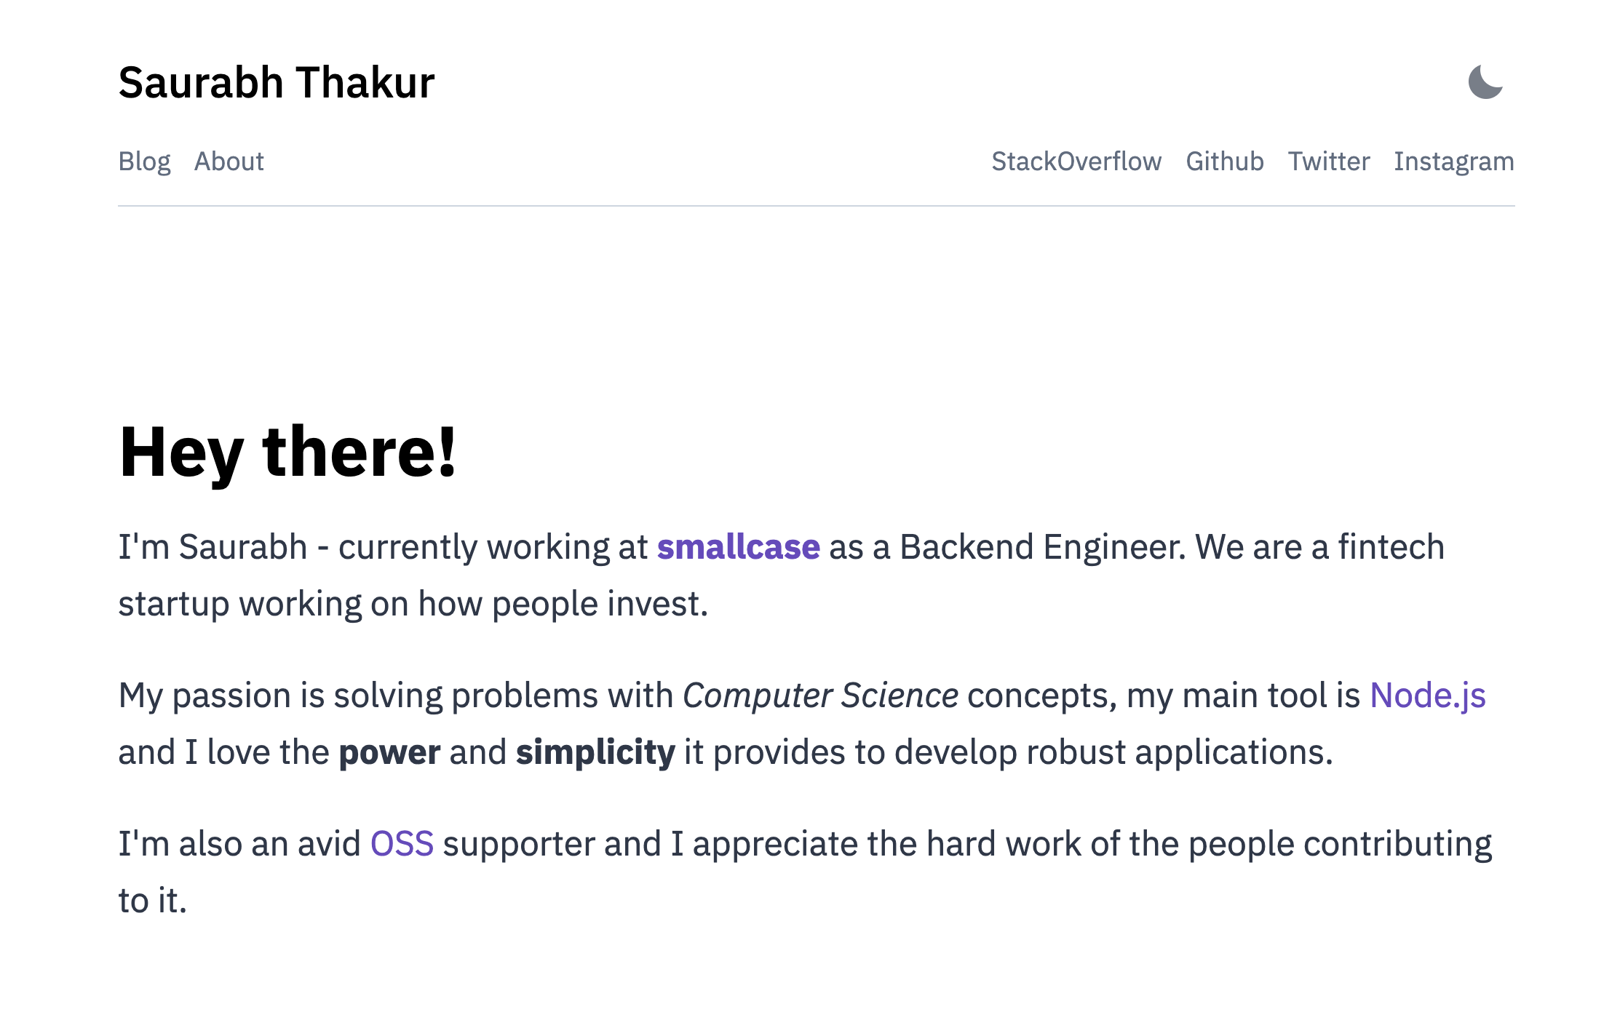Image resolution: width=1620 pixels, height=1020 pixels.
Task: Click the About item next to Blog
Action: point(229,162)
